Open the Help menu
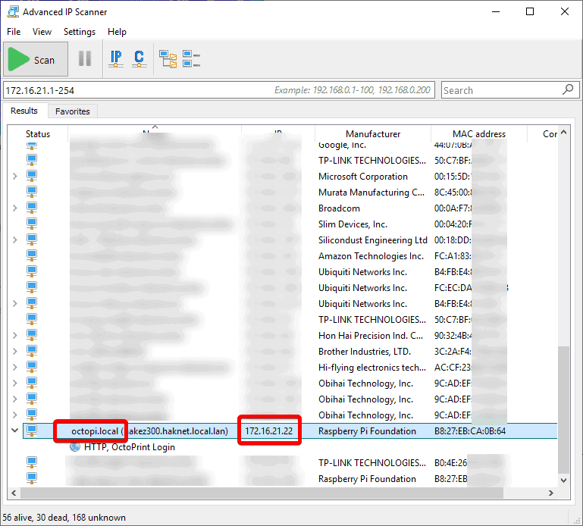 tap(117, 32)
